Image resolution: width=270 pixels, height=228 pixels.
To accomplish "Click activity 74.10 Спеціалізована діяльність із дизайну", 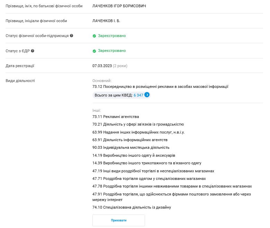I will click(x=132, y=207).
